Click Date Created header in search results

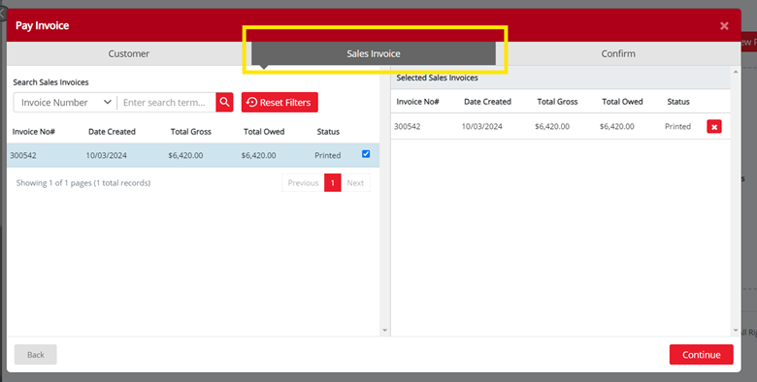[x=112, y=132]
